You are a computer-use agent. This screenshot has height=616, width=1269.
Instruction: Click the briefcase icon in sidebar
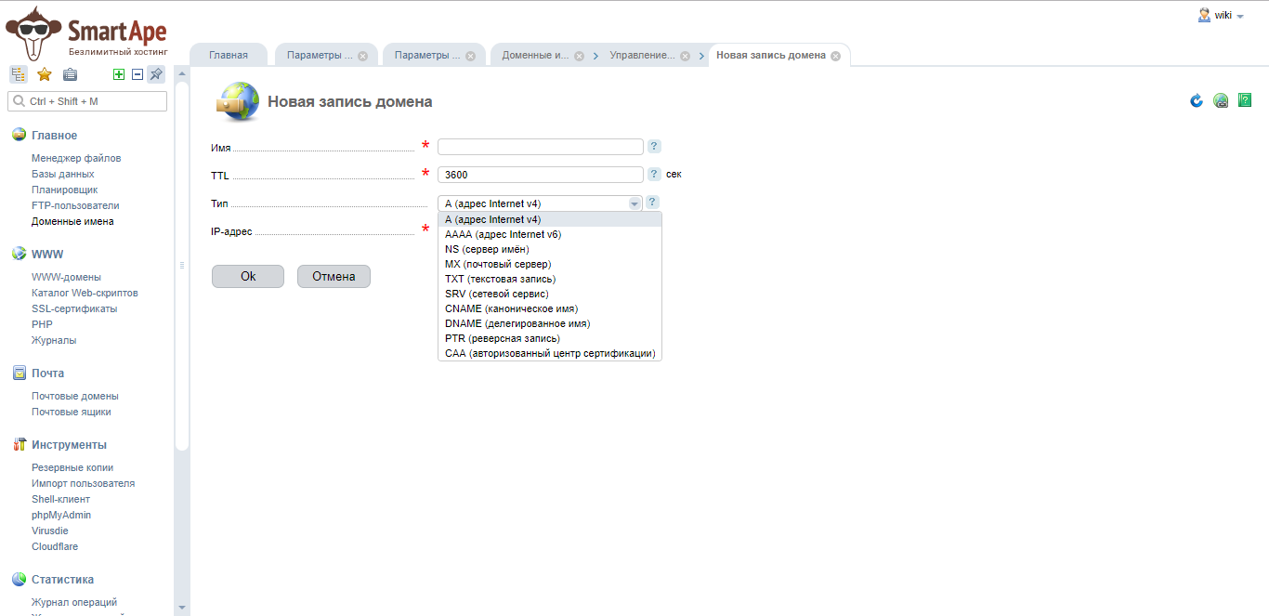click(x=70, y=74)
